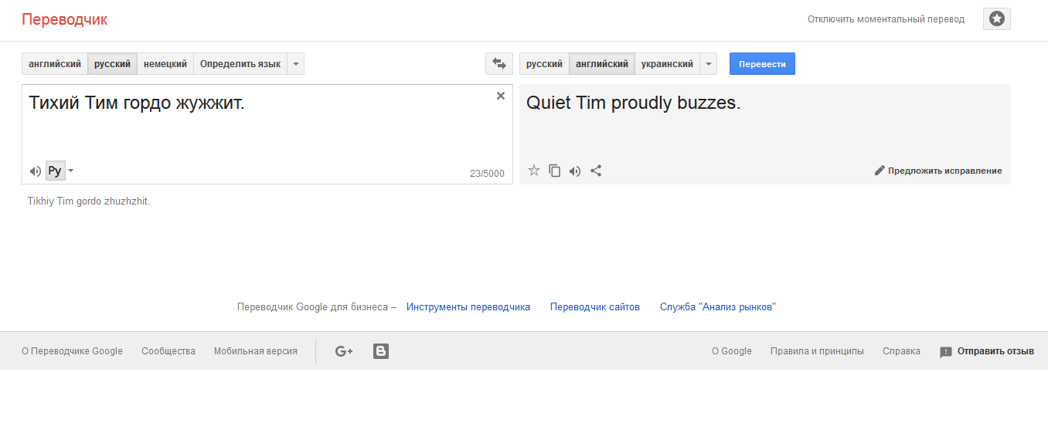Open the Google+ icon in footer
The height and width of the screenshot is (440, 1048).
344,351
